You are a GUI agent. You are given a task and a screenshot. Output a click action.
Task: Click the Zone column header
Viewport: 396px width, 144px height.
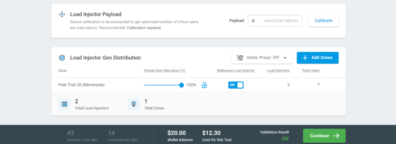pyautogui.click(x=62, y=70)
